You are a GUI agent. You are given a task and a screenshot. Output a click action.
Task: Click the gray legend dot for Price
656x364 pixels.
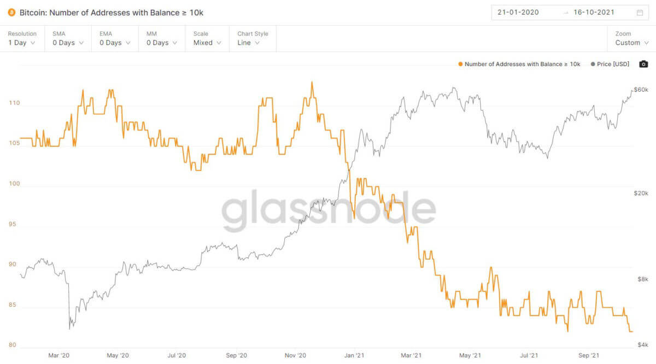pyautogui.click(x=593, y=64)
